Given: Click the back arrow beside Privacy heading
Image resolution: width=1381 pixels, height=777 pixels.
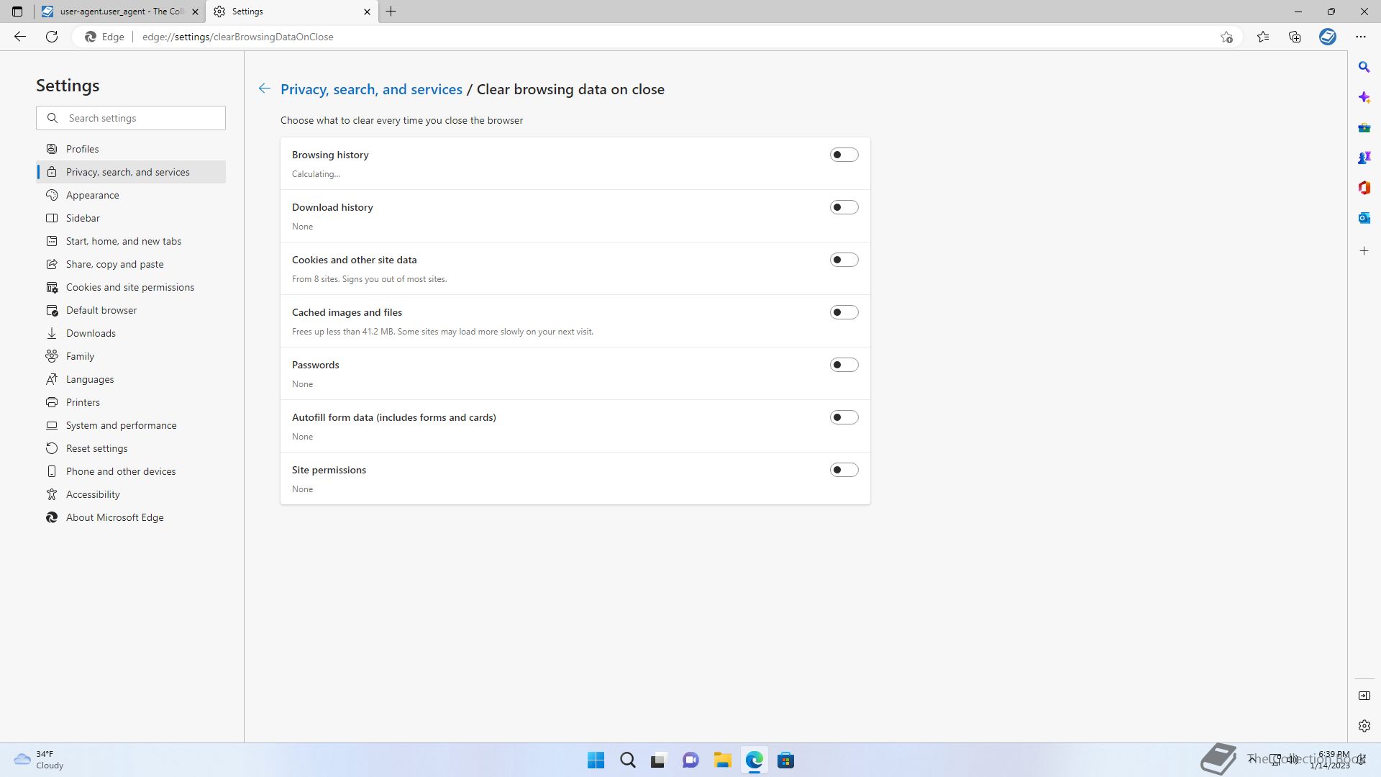Looking at the screenshot, I should pos(265,88).
